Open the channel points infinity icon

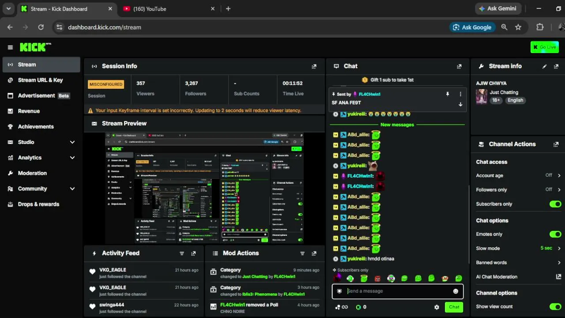[x=341, y=307]
